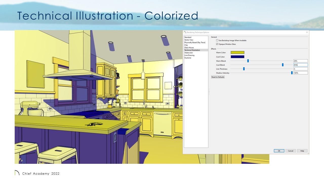Select Standard rendering technique
The height and width of the screenshot is (182, 324).
pyautogui.click(x=188, y=37)
